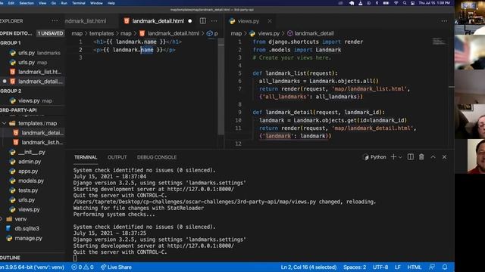Image resolution: width=485 pixels, height=272 pixels.
Task: Kill the terminal with the trash icon
Action: pos(421,157)
